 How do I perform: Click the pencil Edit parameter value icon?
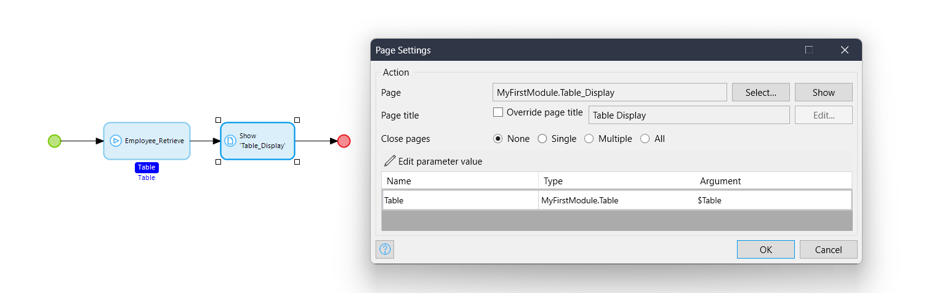[x=390, y=162]
